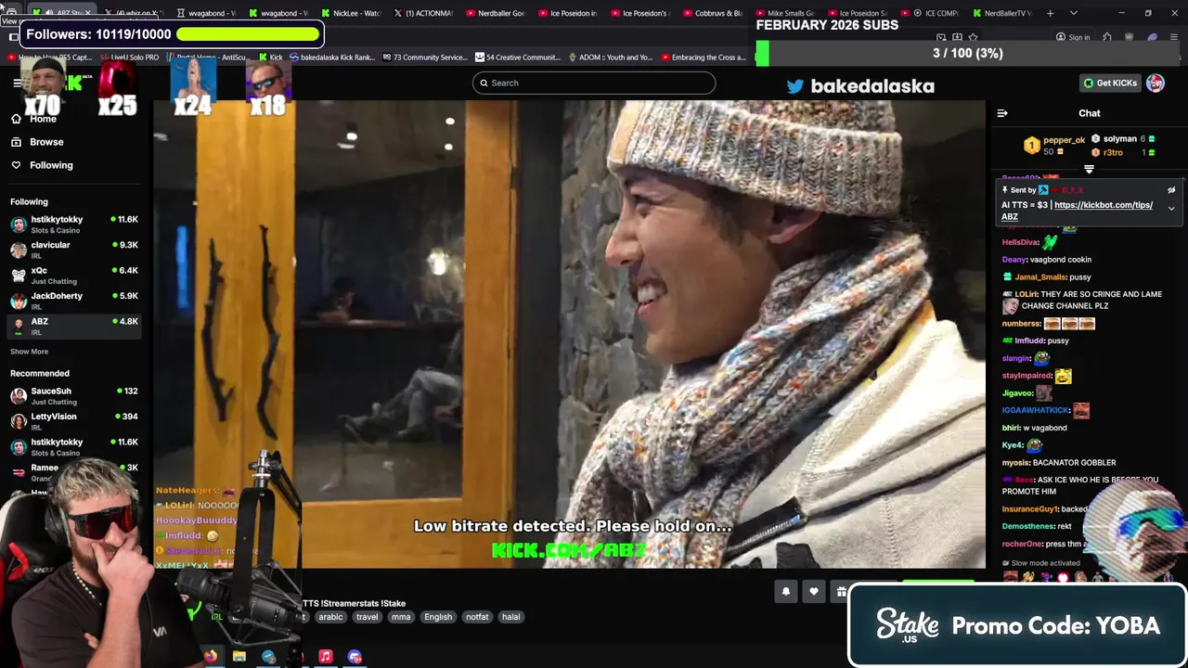Click username myosis in chat

click(1015, 463)
